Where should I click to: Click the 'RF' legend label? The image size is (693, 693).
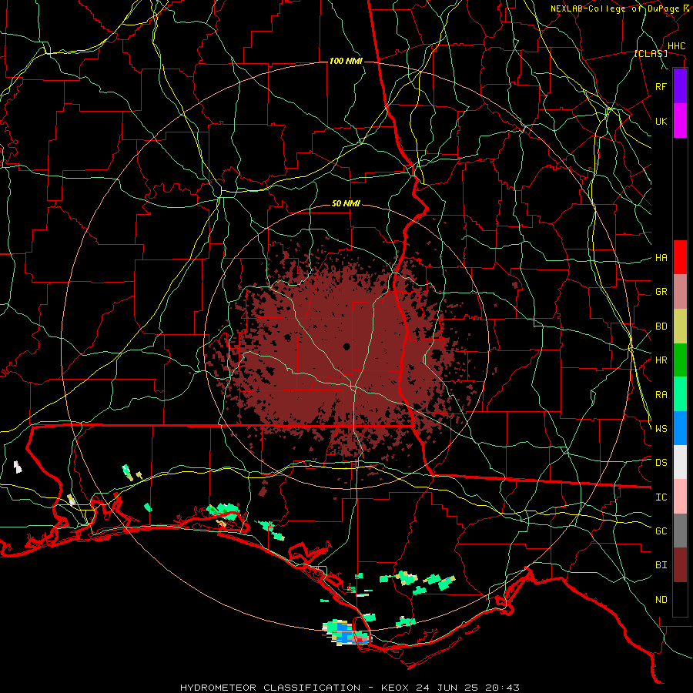click(x=661, y=86)
